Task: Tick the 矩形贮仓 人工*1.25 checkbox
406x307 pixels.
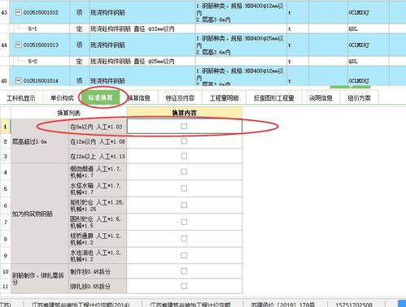Action: [x=184, y=205]
